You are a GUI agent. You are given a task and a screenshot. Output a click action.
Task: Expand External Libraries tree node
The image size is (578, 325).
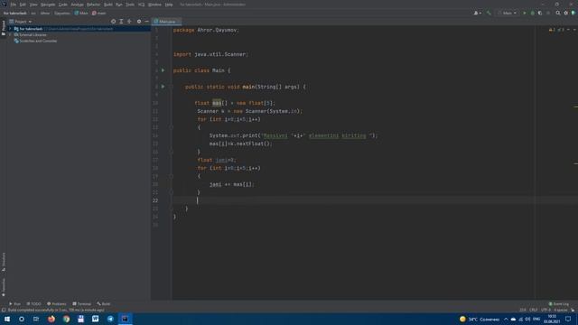pos(10,34)
